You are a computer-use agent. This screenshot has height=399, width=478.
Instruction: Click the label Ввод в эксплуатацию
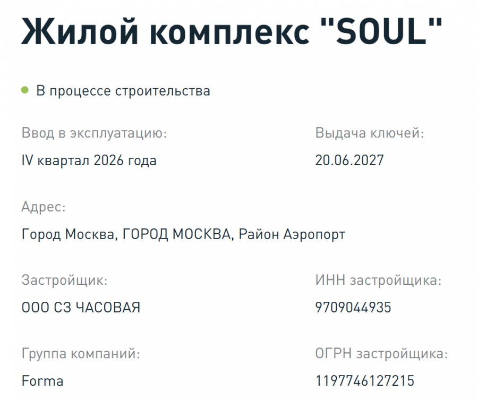pyautogui.click(x=94, y=133)
